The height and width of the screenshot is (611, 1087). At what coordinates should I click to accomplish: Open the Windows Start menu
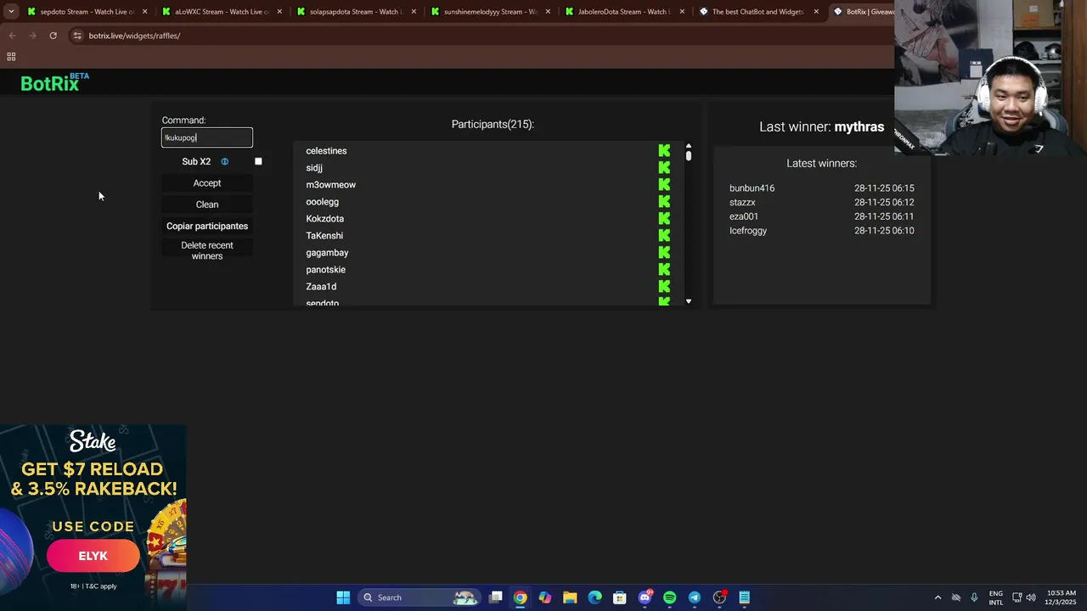click(343, 597)
